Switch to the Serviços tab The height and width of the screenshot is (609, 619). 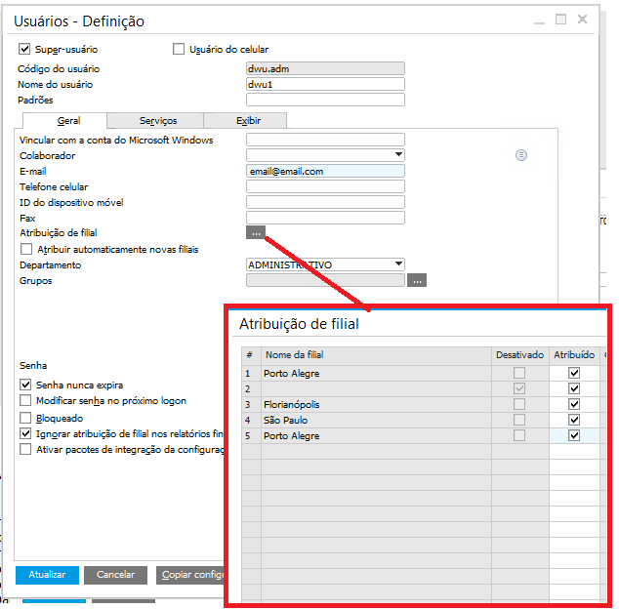coord(157,121)
